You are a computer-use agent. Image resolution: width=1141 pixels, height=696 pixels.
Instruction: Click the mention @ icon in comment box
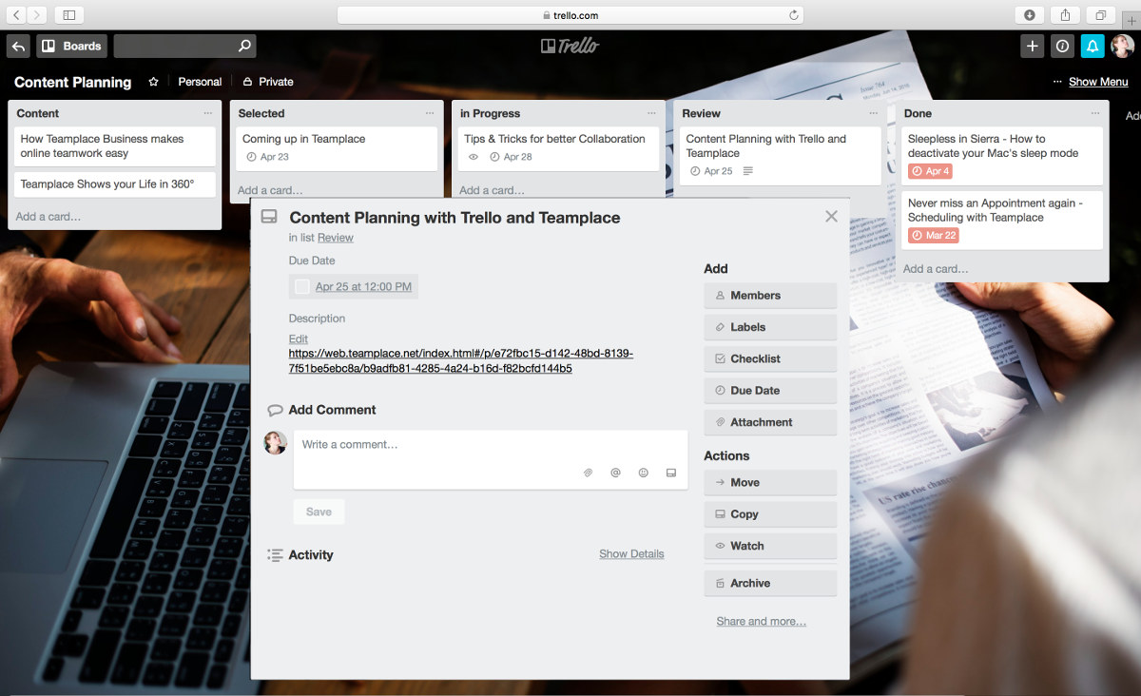(x=615, y=473)
